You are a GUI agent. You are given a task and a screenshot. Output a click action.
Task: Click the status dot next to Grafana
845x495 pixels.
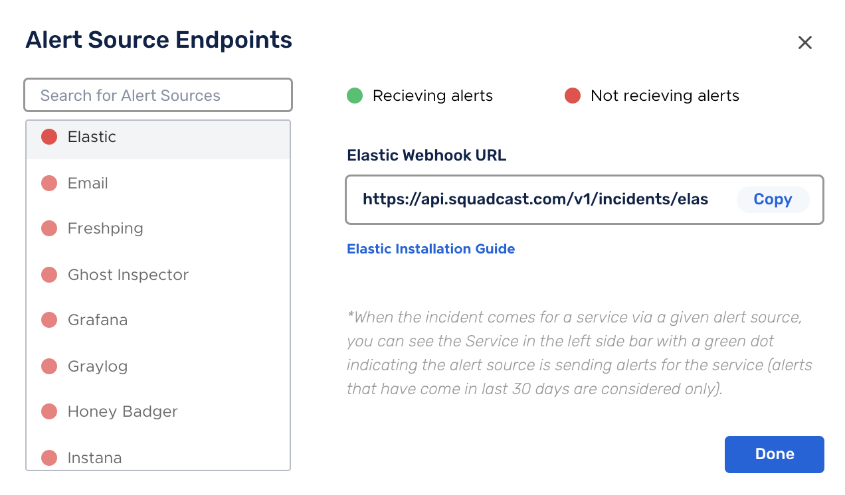(49, 320)
